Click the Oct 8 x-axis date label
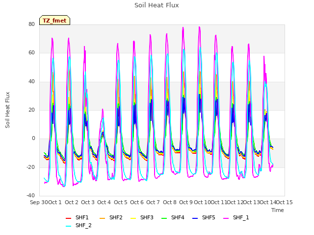 pyautogui.click(x=170, y=202)
